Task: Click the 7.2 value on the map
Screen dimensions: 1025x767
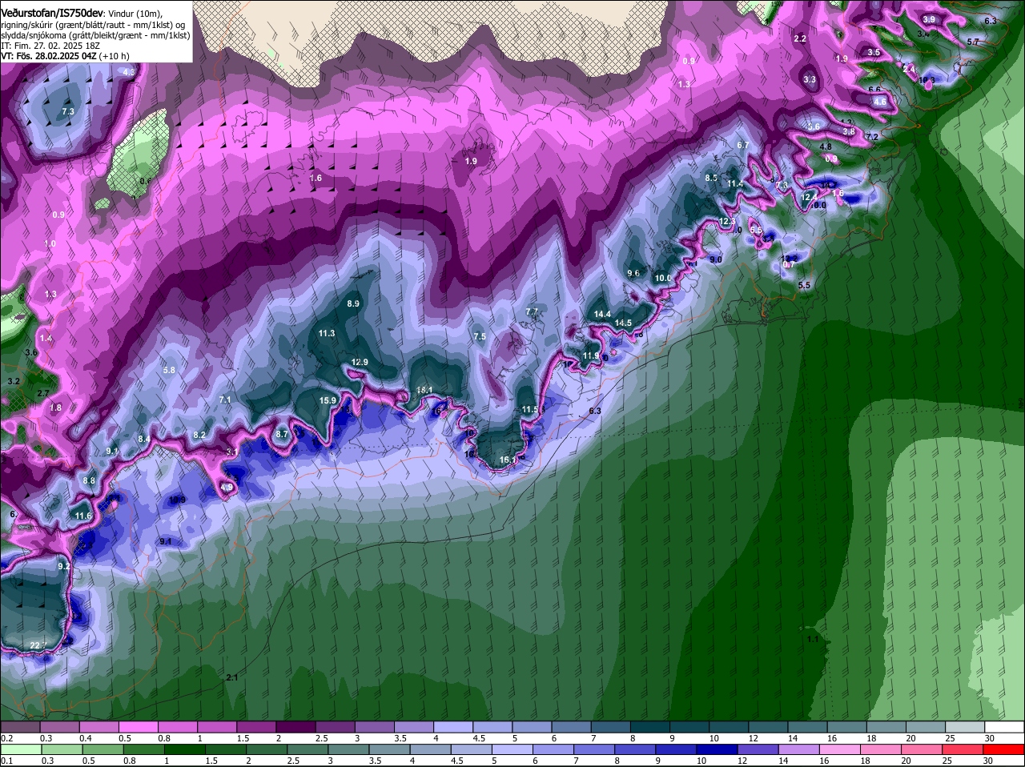Action: [872, 137]
